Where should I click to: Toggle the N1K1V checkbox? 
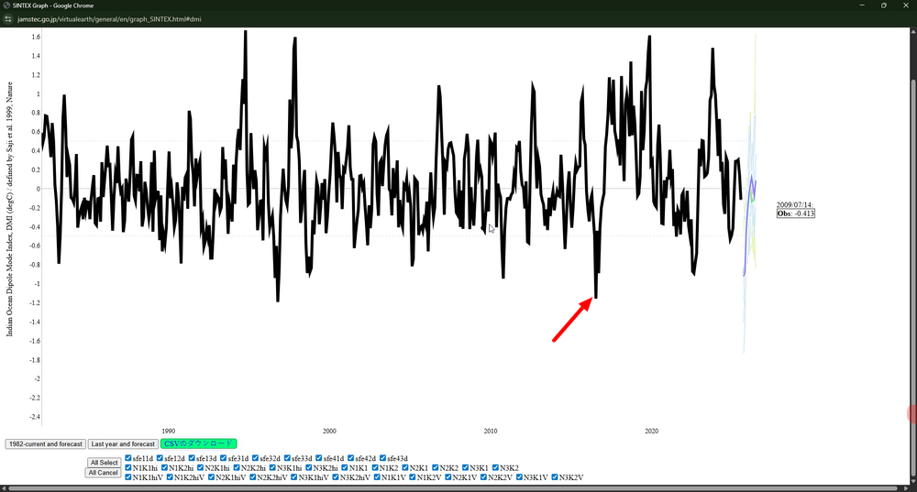coord(377,476)
